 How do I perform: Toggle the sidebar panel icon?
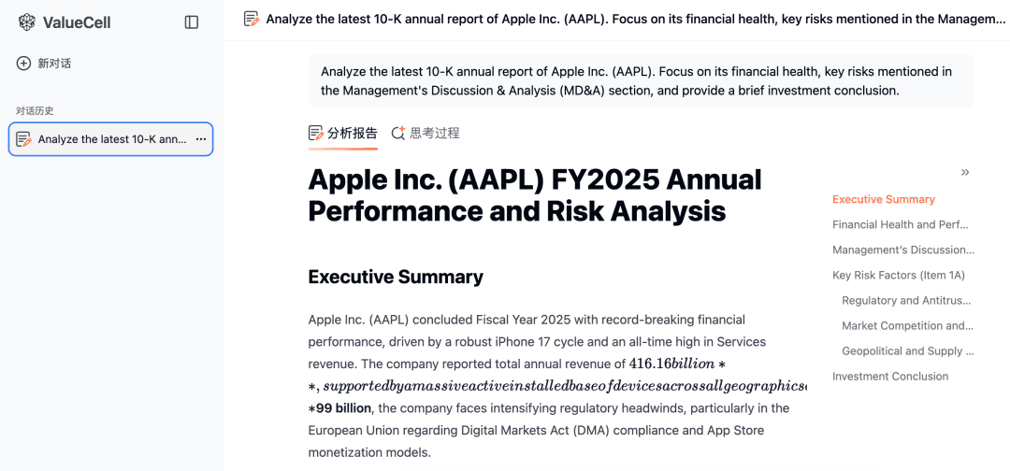192,22
